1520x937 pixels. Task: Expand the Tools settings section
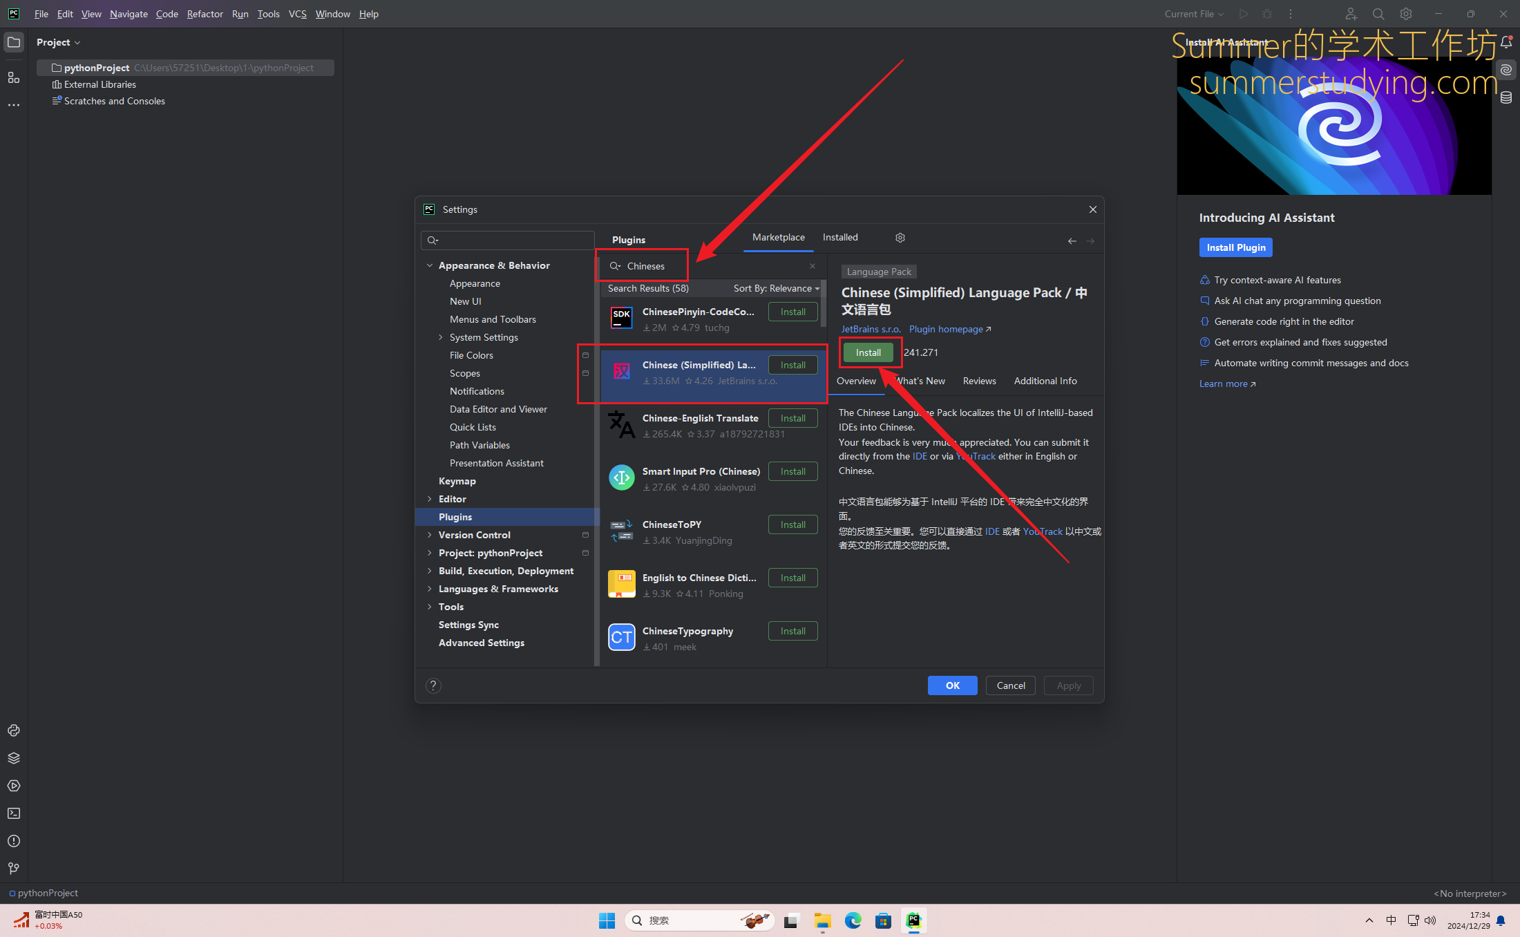pyautogui.click(x=430, y=607)
